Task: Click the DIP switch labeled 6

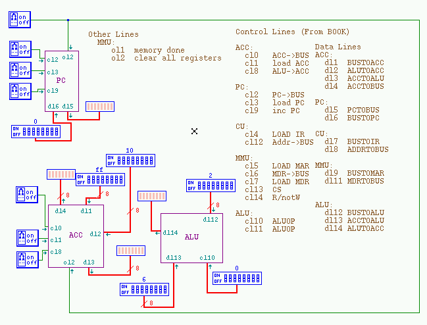Action: click(x=143, y=289)
